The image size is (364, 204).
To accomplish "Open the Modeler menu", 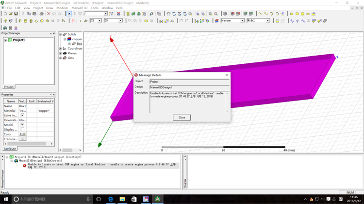I will pos(62,8).
